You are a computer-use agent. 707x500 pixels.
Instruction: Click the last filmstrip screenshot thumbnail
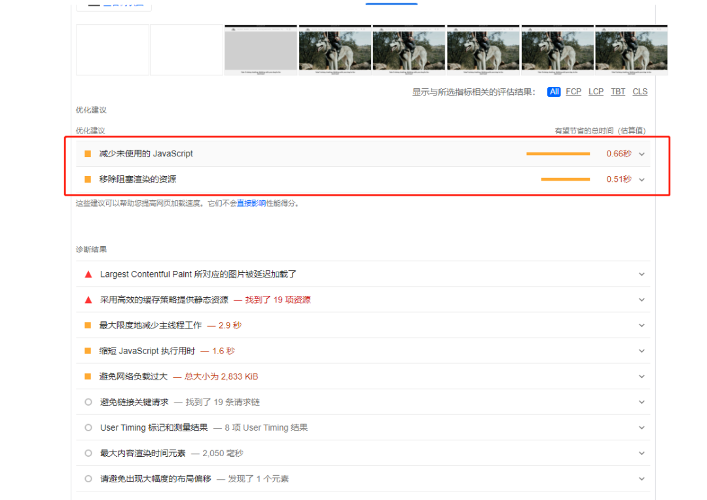(x=631, y=50)
